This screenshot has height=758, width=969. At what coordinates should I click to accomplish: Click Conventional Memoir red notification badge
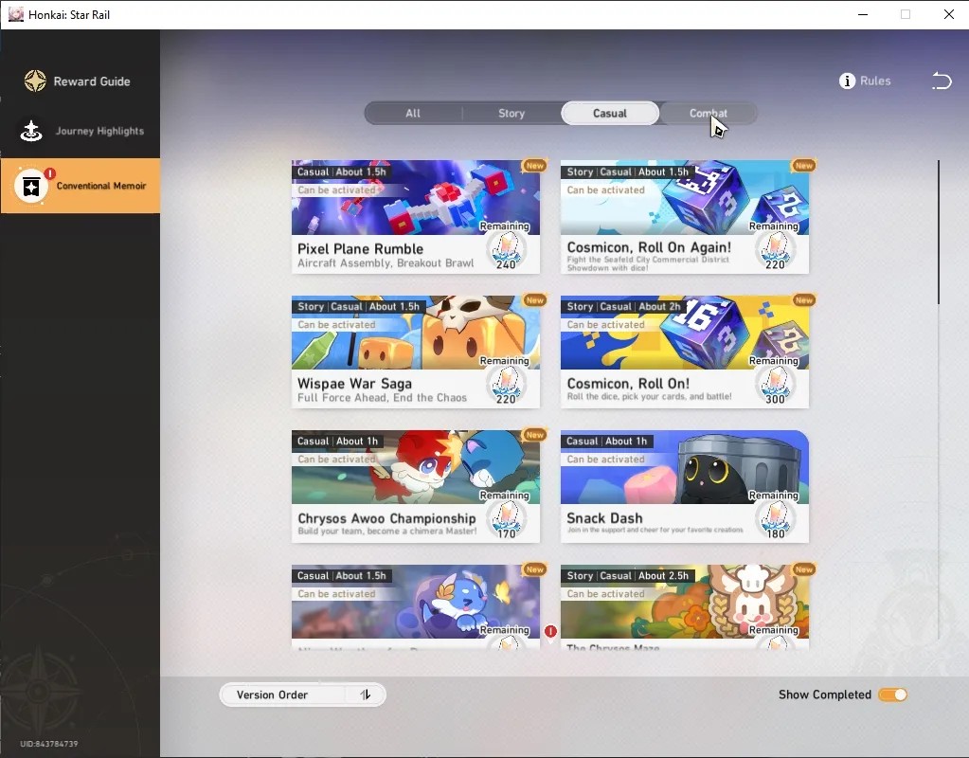click(50, 173)
